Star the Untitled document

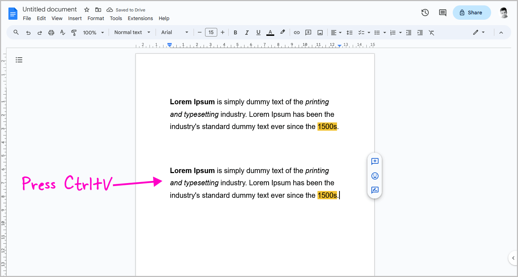(x=86, y=10)
